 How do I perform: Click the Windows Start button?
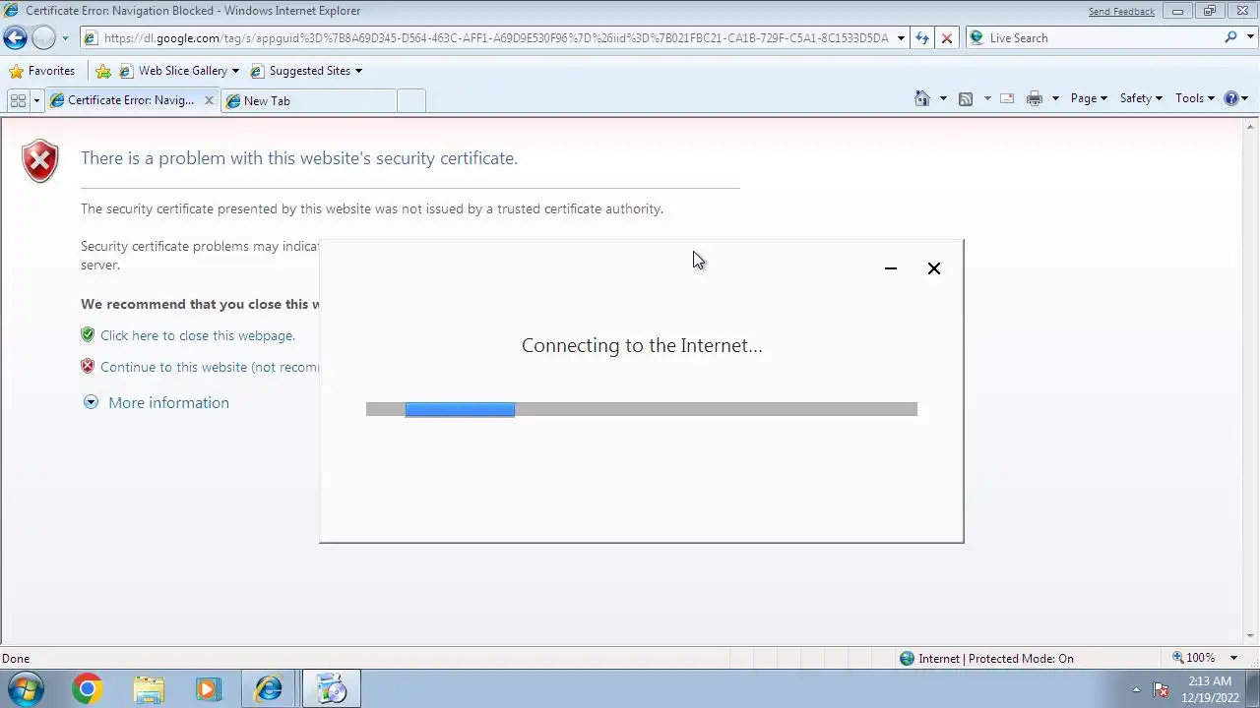tap(26, 689)
